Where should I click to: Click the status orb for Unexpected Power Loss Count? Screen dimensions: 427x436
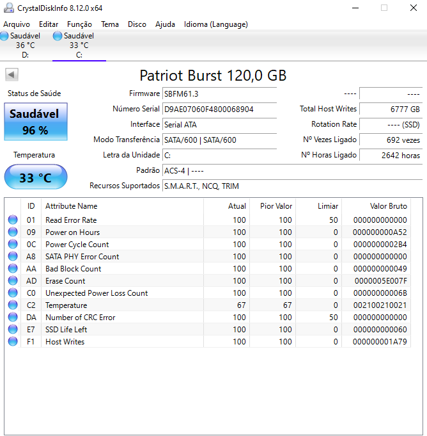click(x=13, y=293)
